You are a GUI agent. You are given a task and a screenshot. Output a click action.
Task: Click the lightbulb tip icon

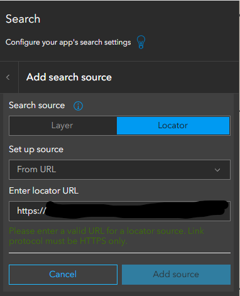[x=141, y=42]
